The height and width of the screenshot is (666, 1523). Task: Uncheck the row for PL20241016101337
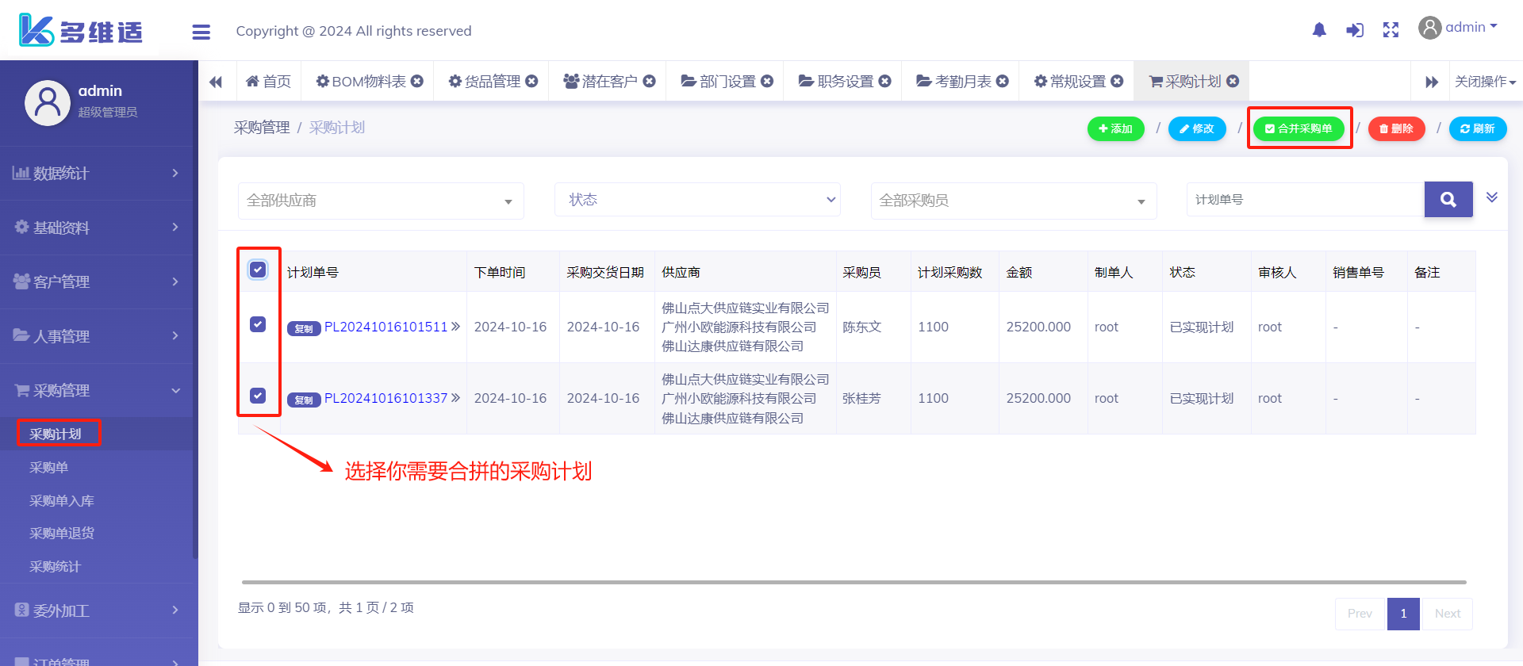[x=258, y=396]
